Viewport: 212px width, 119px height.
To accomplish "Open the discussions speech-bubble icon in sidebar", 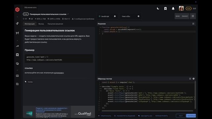I will 17,64.
